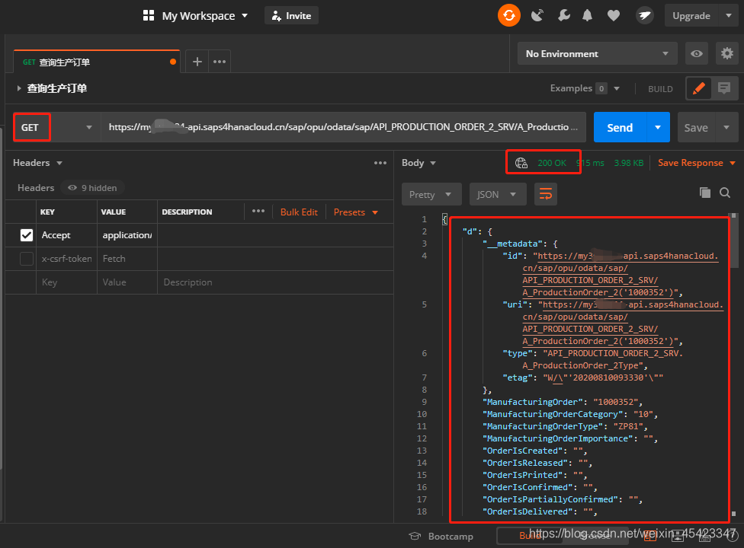
Task: Click the Save button
Action: 696,127
